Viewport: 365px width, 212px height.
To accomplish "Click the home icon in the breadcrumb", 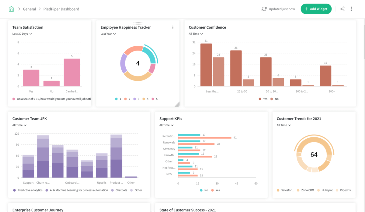I will (x=11, y=9).
